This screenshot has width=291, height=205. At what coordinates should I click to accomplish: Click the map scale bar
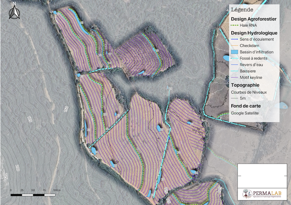(x=33, y=194)
